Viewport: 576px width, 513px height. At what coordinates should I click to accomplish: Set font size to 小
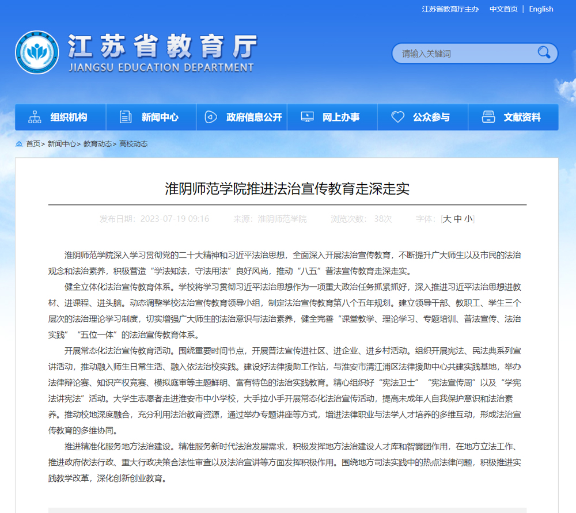468,219
